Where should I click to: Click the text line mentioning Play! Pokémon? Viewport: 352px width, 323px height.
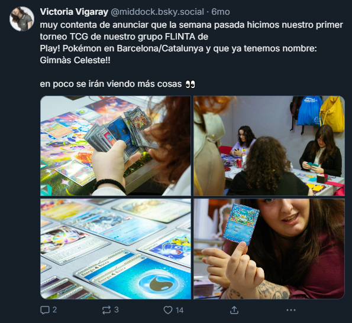coord(178,48)
